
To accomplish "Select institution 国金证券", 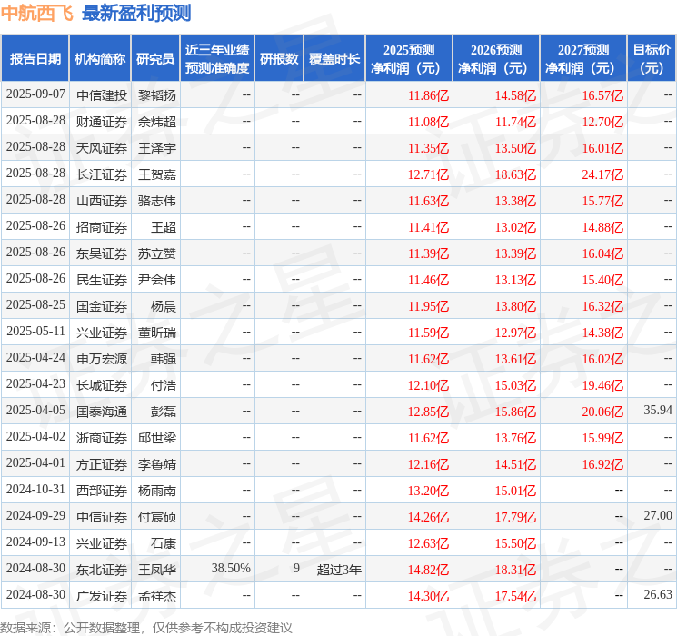I will point(102,306).
